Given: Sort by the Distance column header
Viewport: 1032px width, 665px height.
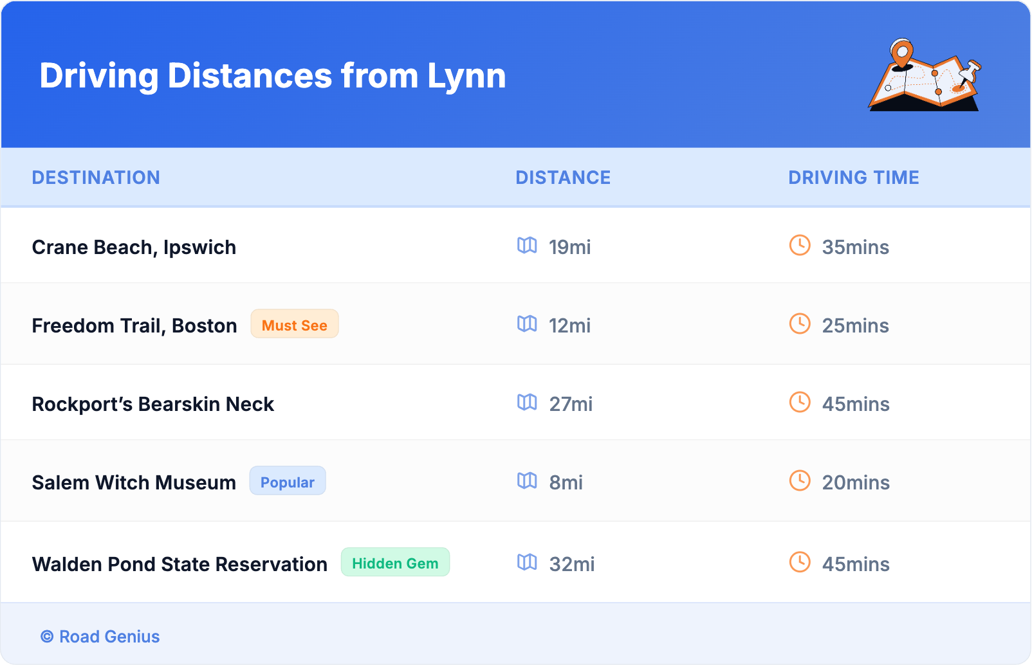Looking at the screenshot, I should pyautogui.click(x=563, y=178).
